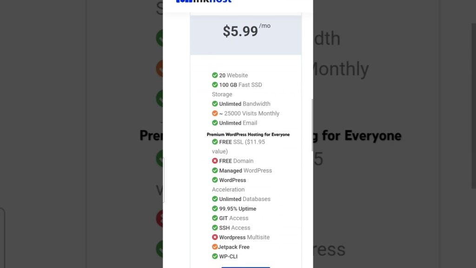
Task: Click check icon next to 100 GB Fast SSD
Action: 215,85
